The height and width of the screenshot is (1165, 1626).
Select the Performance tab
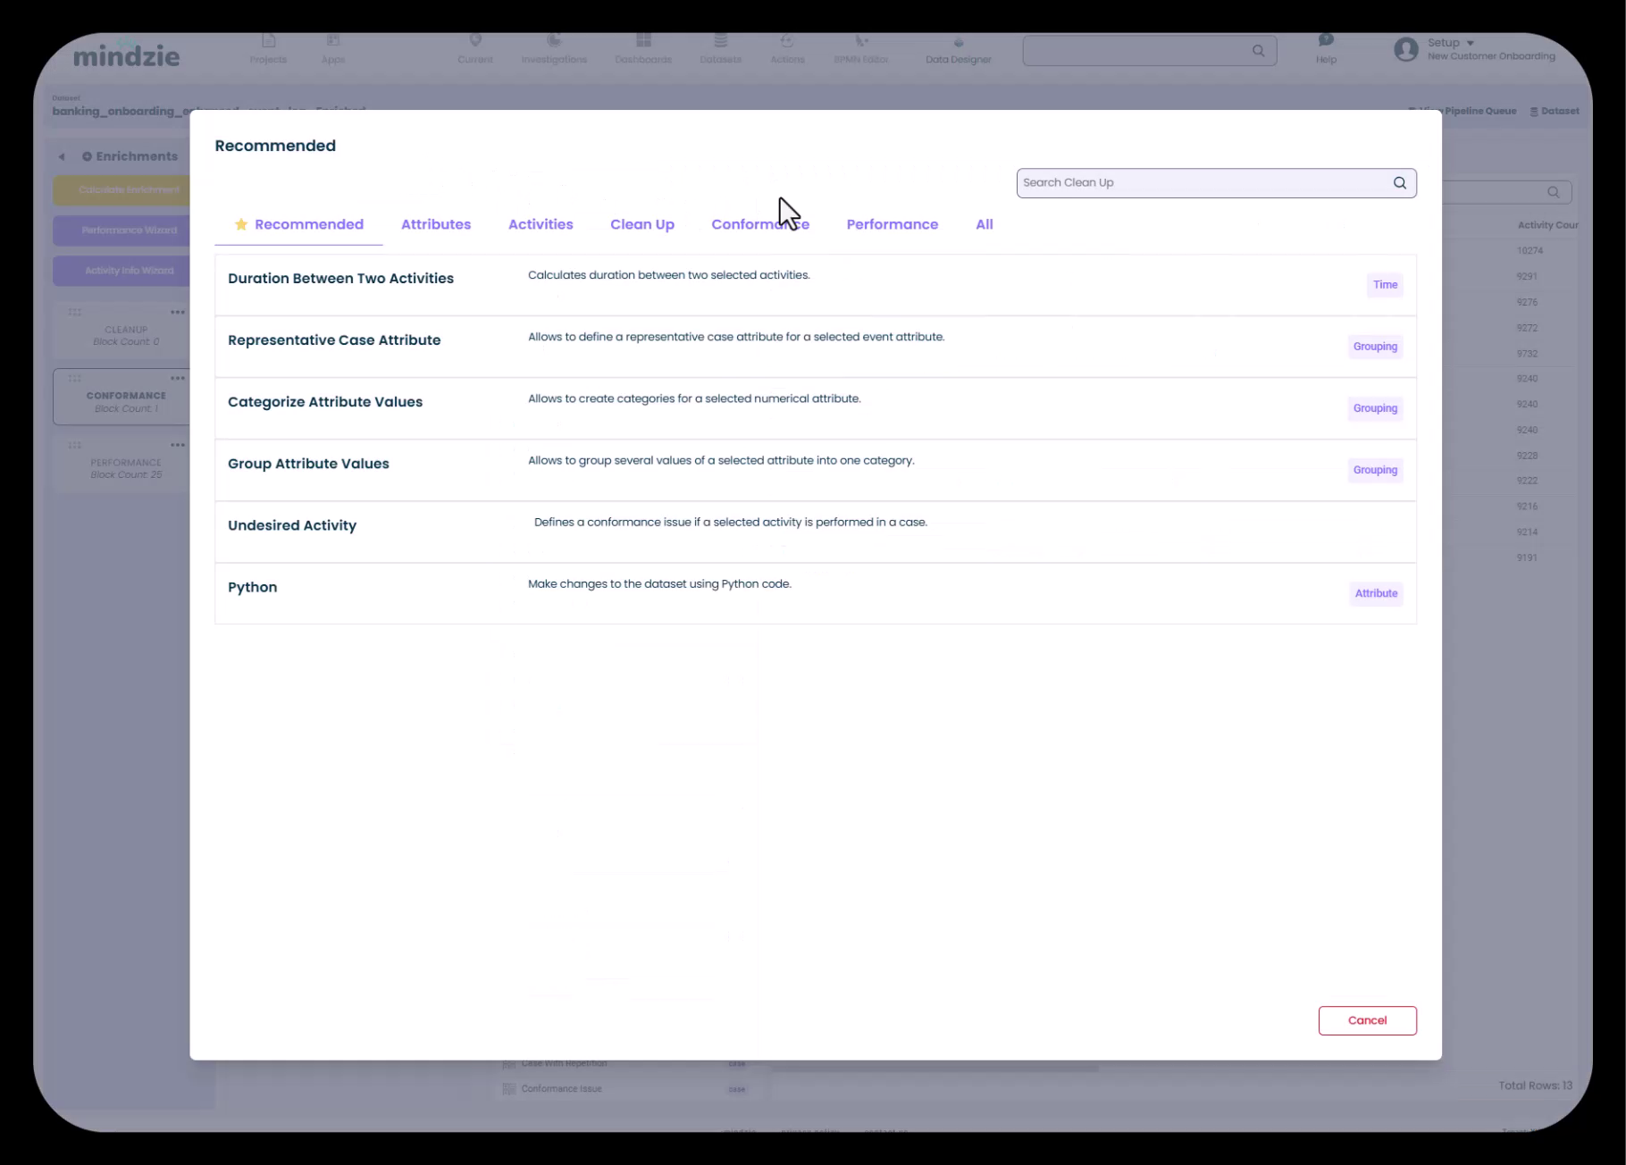tap(892, 224)
